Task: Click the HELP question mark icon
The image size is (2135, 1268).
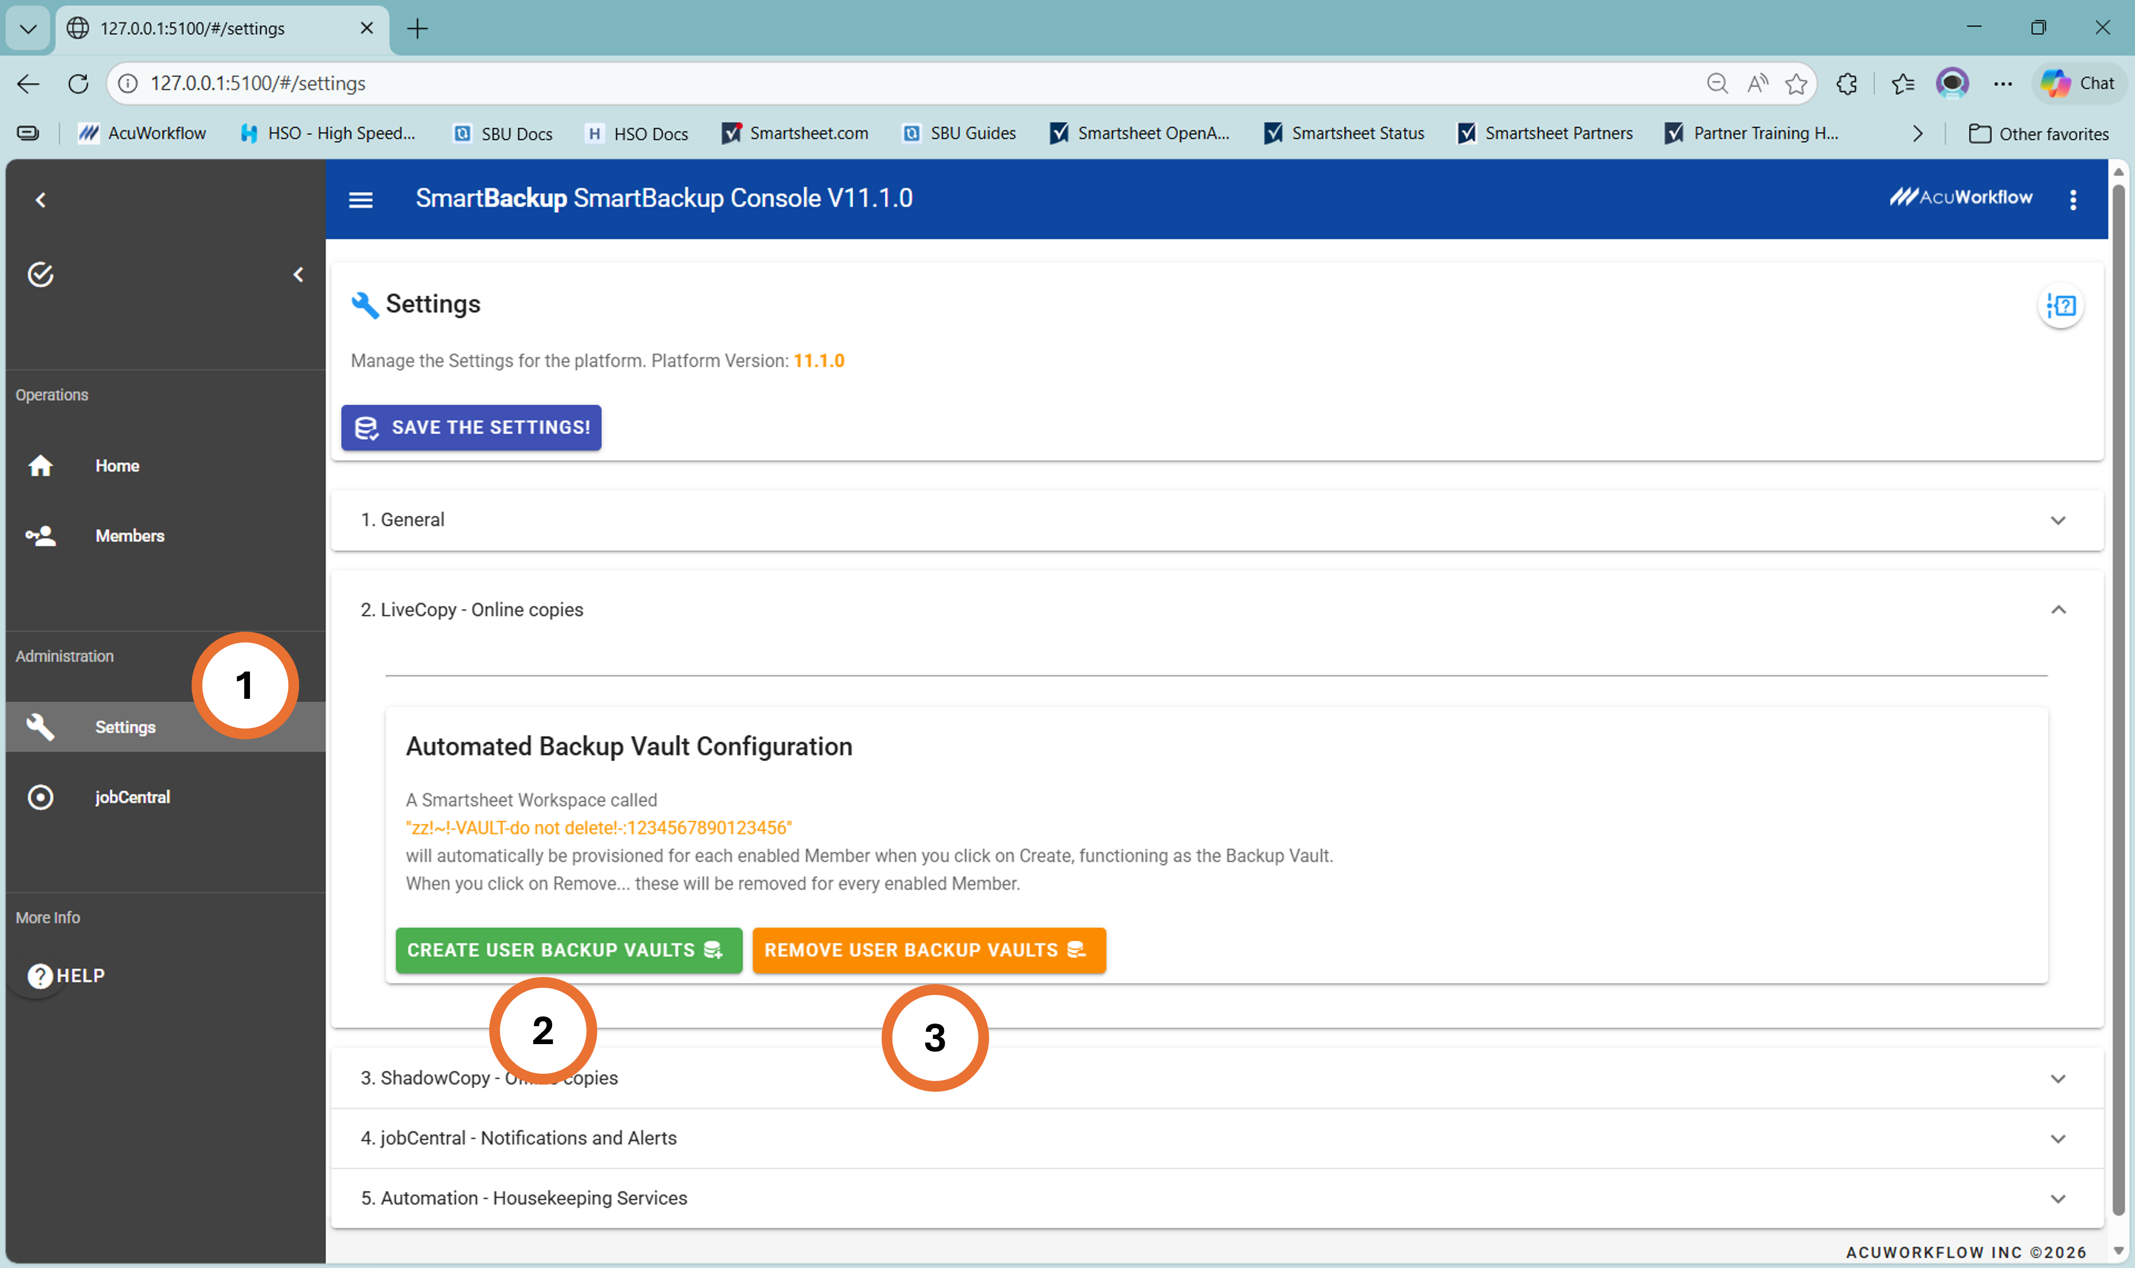Action: [39, 976]
